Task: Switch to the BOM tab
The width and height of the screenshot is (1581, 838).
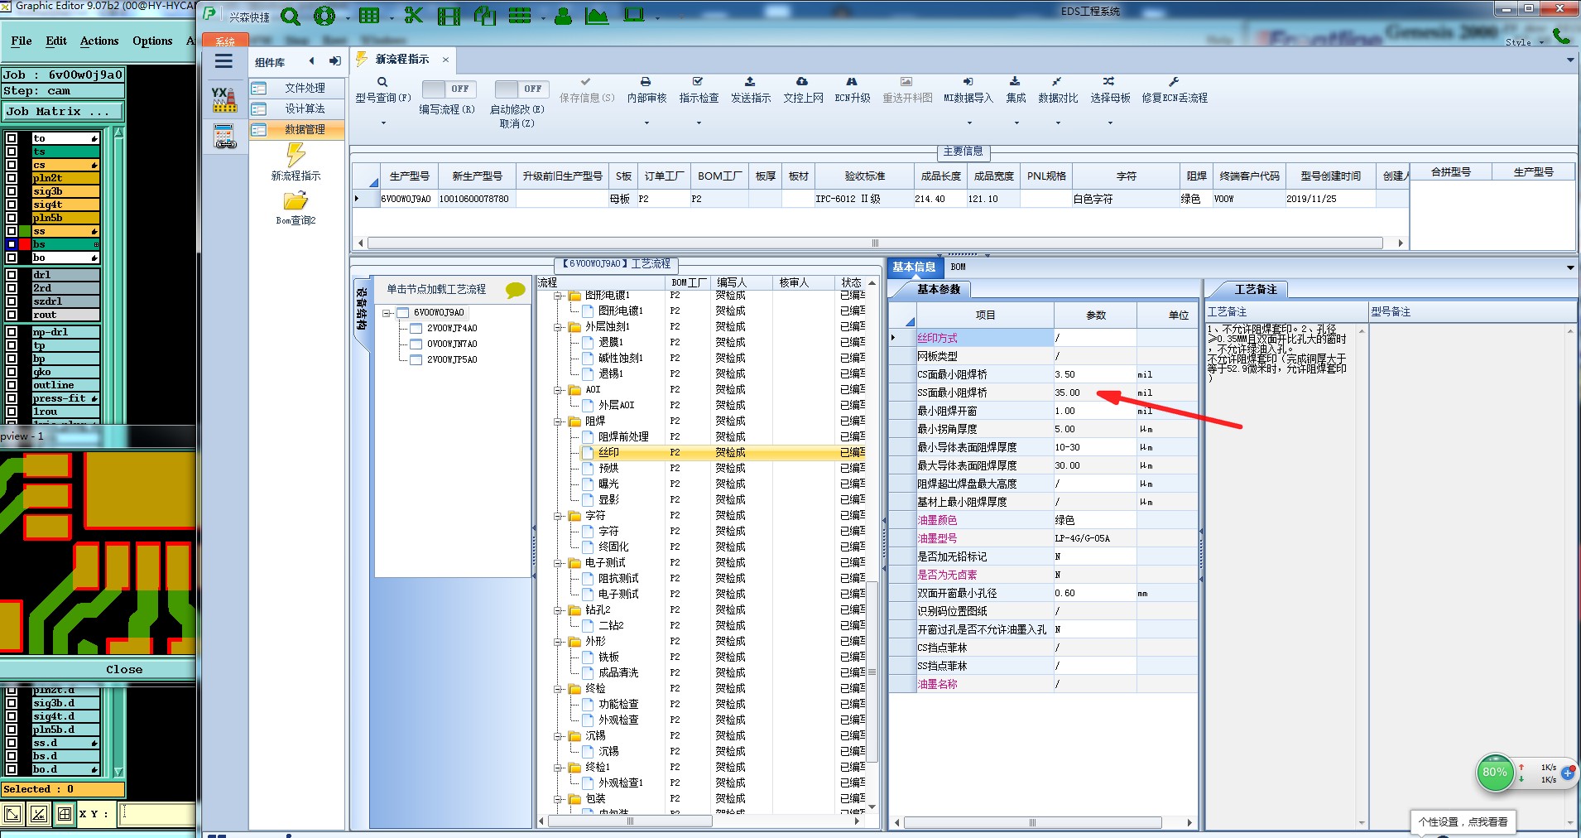Action: (x=958, y=267)
